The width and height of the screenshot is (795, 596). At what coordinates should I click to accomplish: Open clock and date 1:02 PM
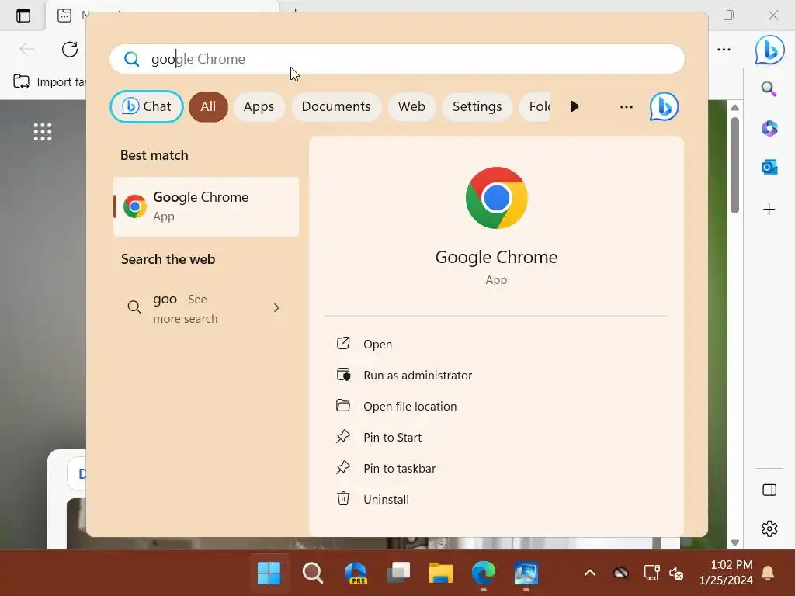coord(726,572)
